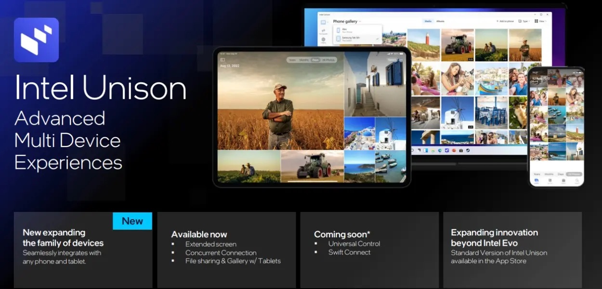Expand the Phone gallery dropdown
602x289 pixels.
(x=360, y=22)
